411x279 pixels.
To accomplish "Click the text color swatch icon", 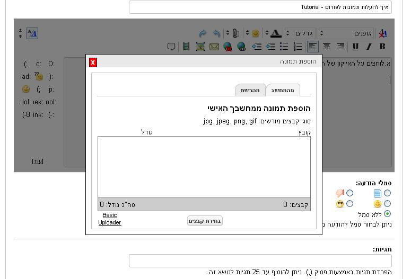I will click(276, 33).
